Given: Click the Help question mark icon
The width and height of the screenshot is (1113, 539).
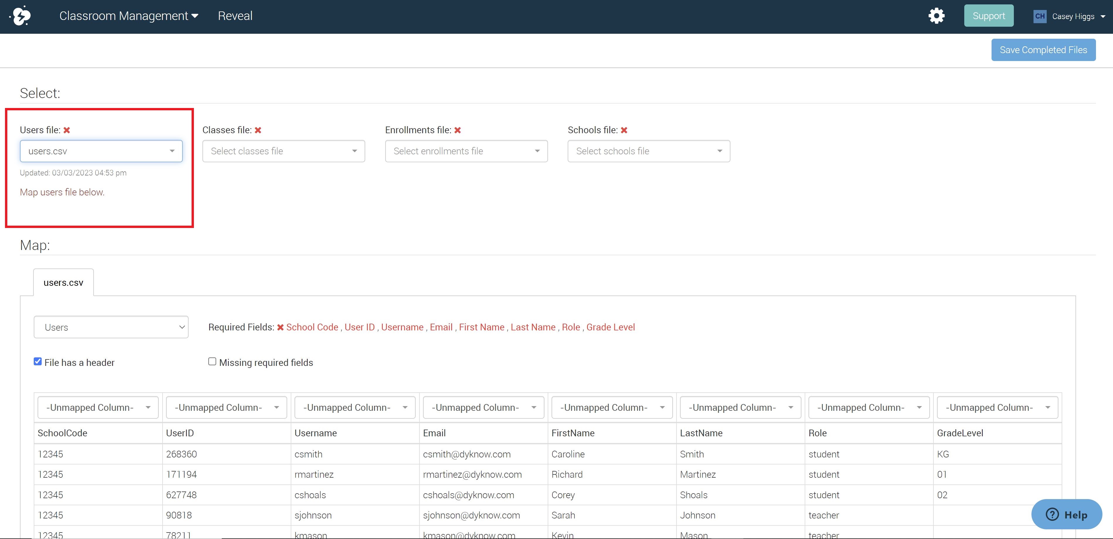Looking at the screenshot, I should [x=1052, y=514].
